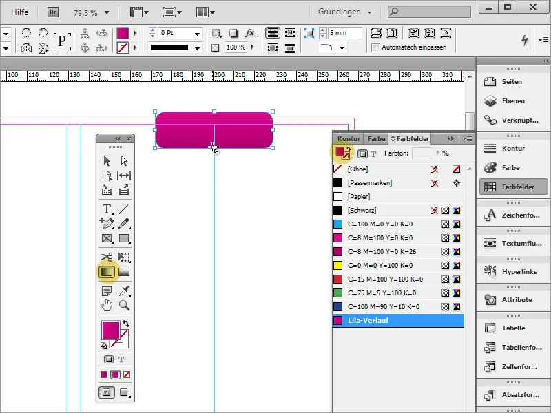
Task: Open the arrange documents dropdown
Action: click(205, 12)
